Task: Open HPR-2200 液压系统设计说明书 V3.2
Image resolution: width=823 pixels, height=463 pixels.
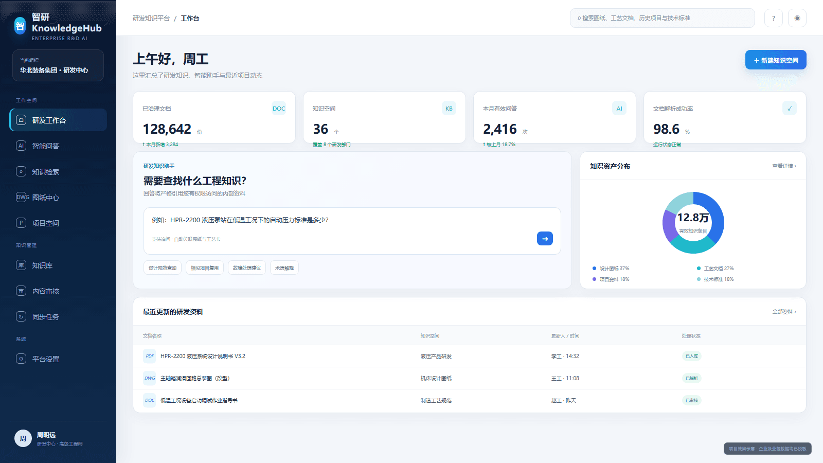Action: (x=203, y=356)
